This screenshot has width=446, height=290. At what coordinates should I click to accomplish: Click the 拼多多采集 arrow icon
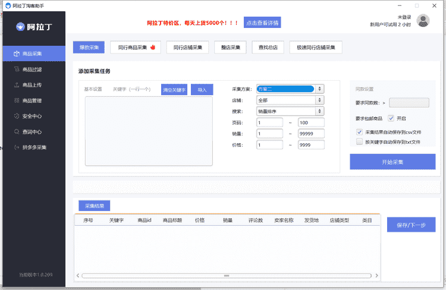click(17, 147)
